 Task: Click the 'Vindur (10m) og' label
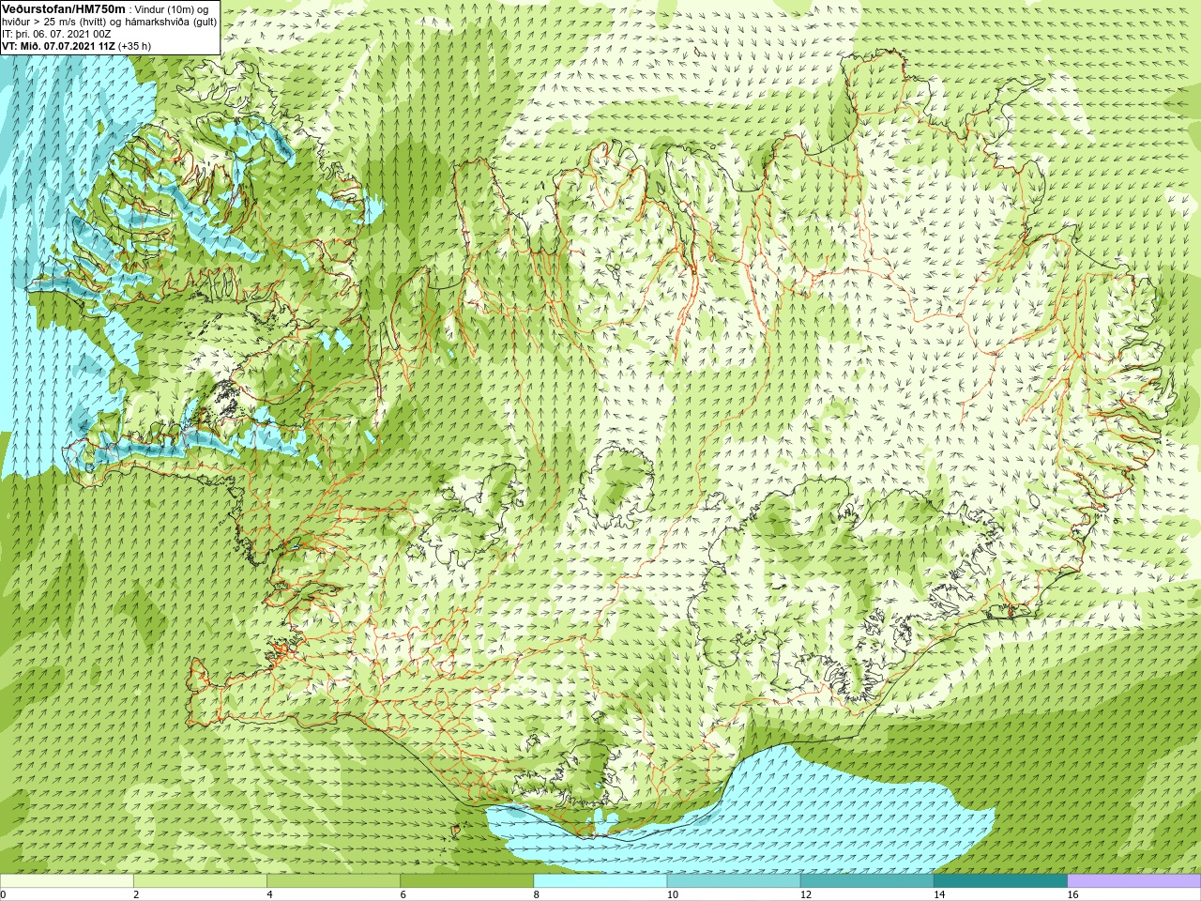173,9
